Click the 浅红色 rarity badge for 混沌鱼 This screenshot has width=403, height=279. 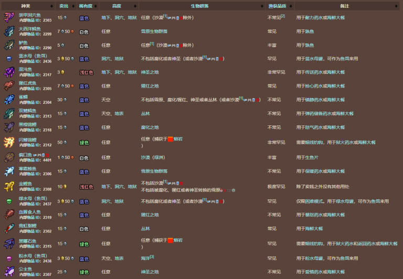(x=86, y=72)
